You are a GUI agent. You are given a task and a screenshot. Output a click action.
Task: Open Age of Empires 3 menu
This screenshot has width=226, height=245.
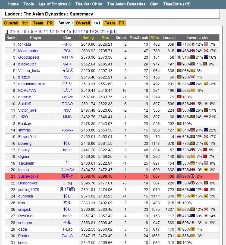[54, 4]
